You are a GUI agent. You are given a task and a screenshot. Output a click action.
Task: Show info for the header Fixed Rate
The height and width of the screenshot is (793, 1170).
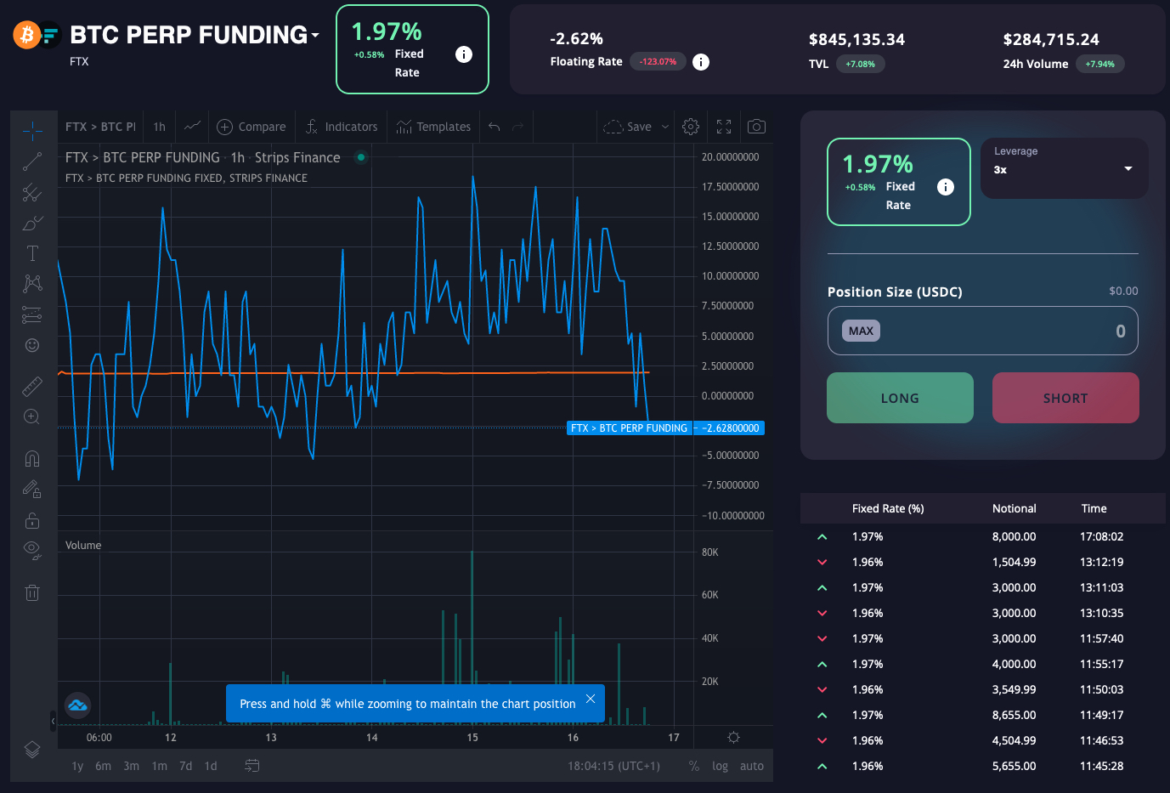tap(464, 54)
